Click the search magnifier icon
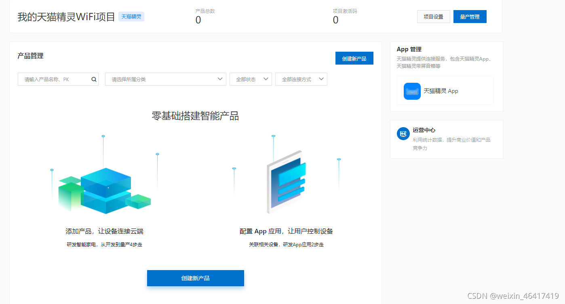This screenshot has width=565, height=304. 94,80
